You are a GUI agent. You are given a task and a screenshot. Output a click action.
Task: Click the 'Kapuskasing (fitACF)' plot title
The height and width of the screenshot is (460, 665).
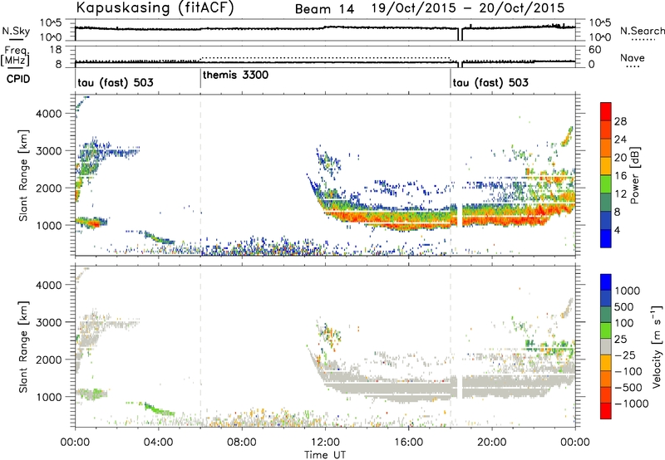(155, 8)
